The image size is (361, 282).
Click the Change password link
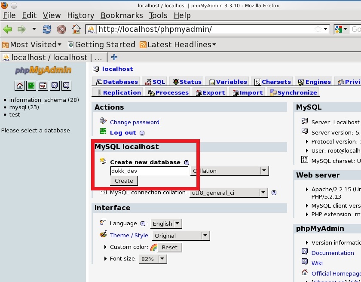click(x=135, y=122)
